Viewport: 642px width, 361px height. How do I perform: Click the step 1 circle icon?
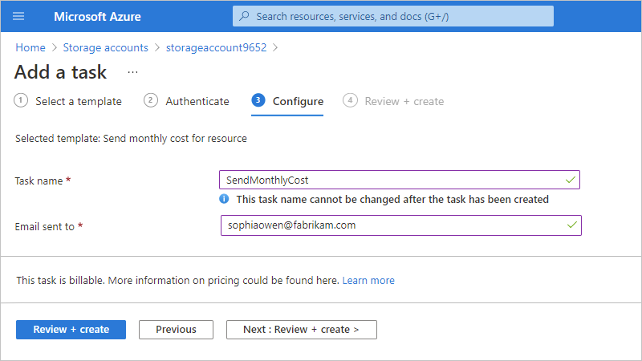(21, 100)
